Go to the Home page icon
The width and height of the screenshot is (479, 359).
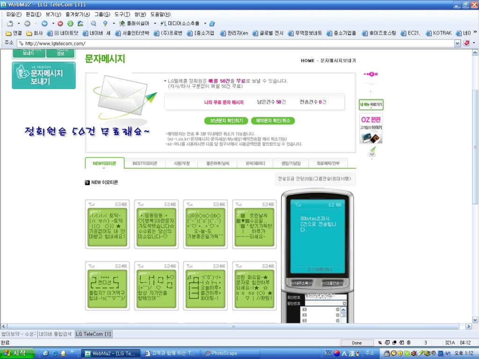[x=80, y=23]
